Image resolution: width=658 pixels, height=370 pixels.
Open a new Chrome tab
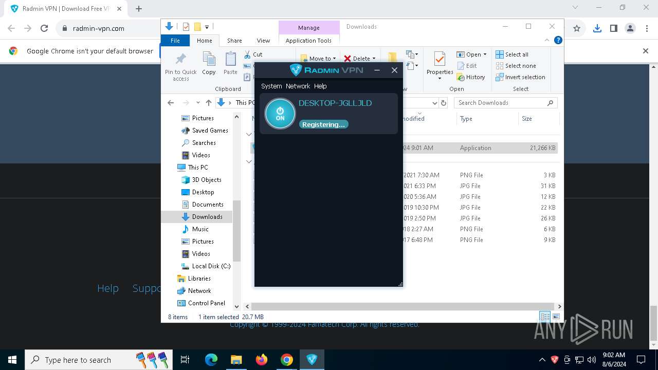[x=139, y=8]
